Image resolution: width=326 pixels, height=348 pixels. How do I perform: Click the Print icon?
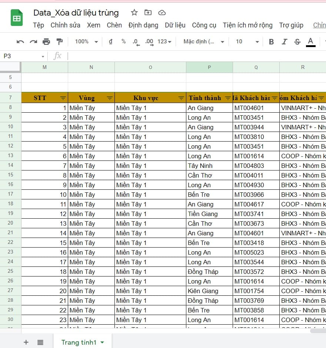(46, 42)
